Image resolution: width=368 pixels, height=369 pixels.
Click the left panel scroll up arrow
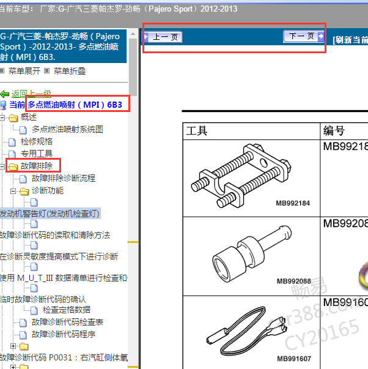[x=133, y=34]
